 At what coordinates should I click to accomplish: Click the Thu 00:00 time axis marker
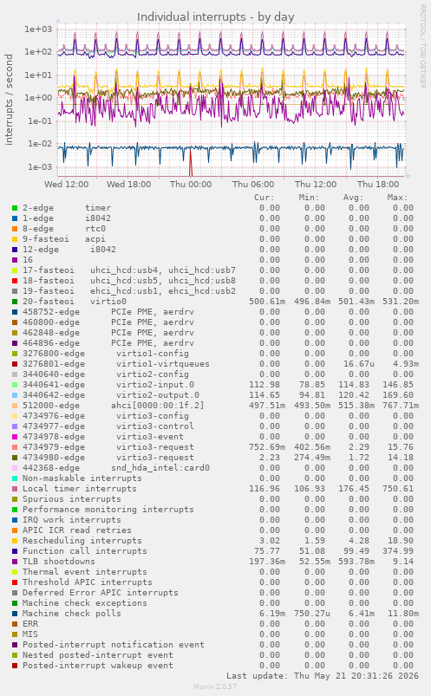191,185
